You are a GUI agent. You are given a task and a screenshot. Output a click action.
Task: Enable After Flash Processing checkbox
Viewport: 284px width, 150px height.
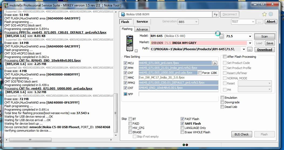coord(225,57)
